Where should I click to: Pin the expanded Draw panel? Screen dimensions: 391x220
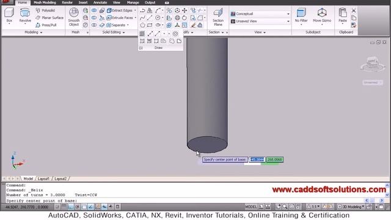[141, 48]
